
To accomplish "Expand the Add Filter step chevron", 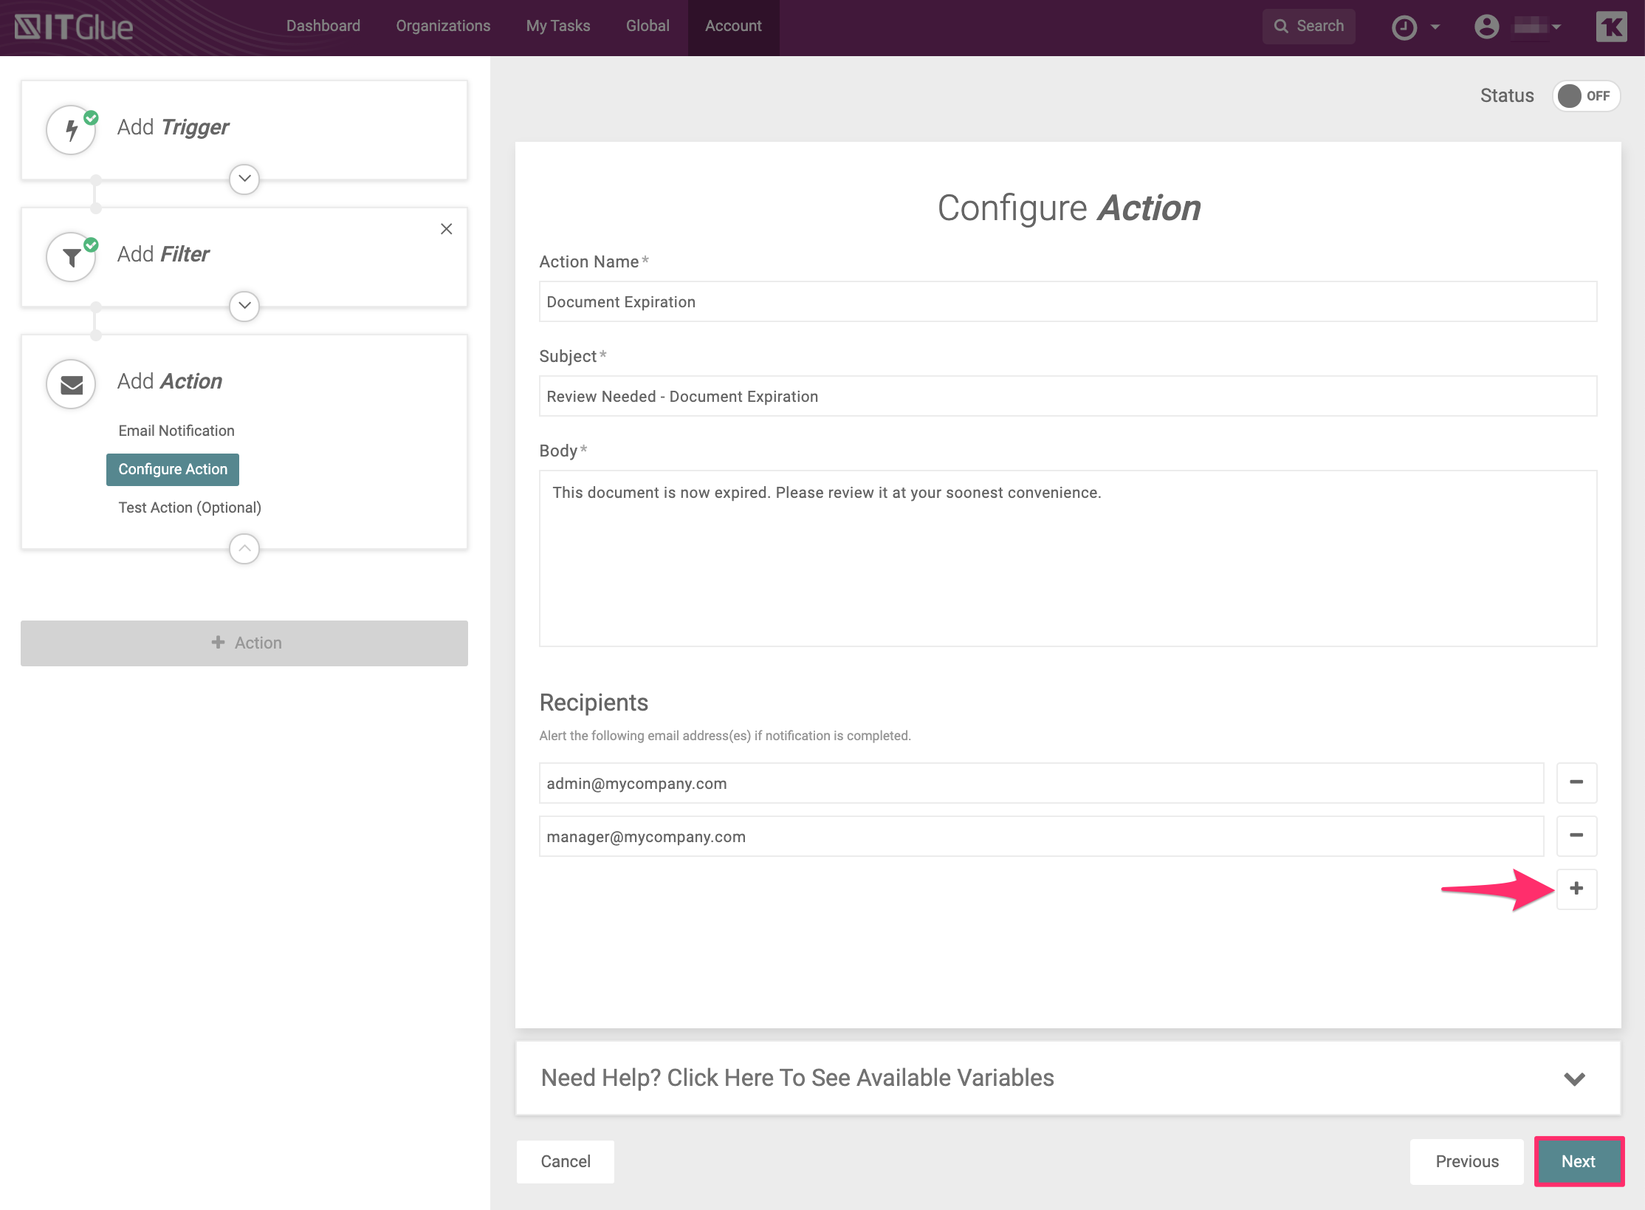I will (x=244, y=306).
